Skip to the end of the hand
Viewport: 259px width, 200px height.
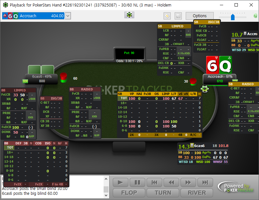click(205, 182)
